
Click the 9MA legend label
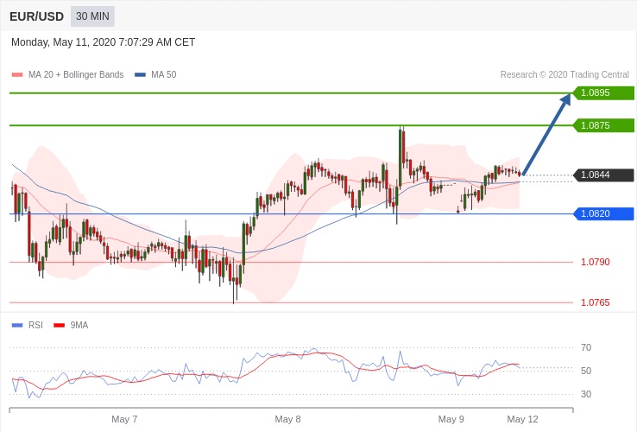pos(79,326)
